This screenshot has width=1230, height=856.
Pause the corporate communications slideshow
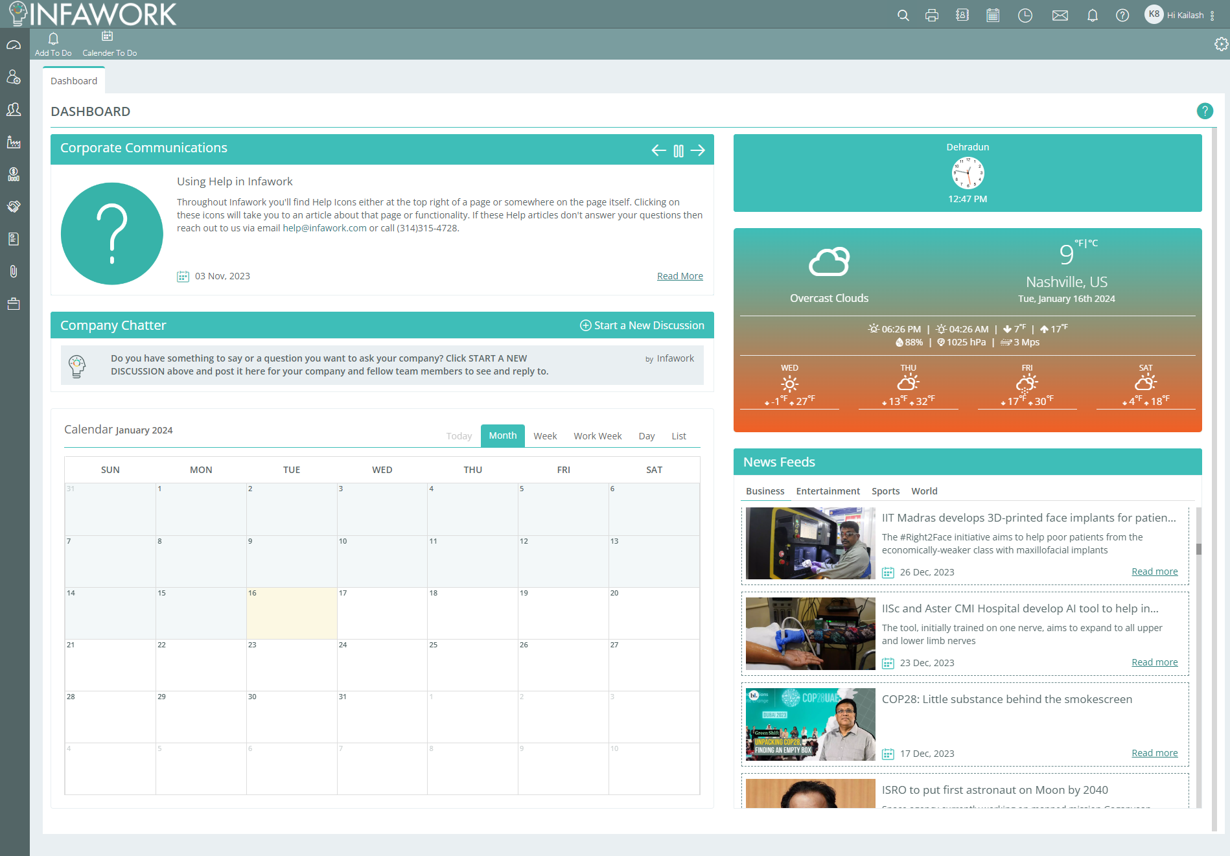click(x=679, y=151)
